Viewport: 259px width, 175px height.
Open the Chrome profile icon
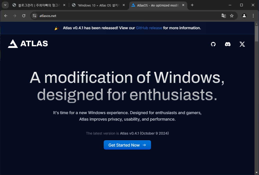(x=244, y=16)
